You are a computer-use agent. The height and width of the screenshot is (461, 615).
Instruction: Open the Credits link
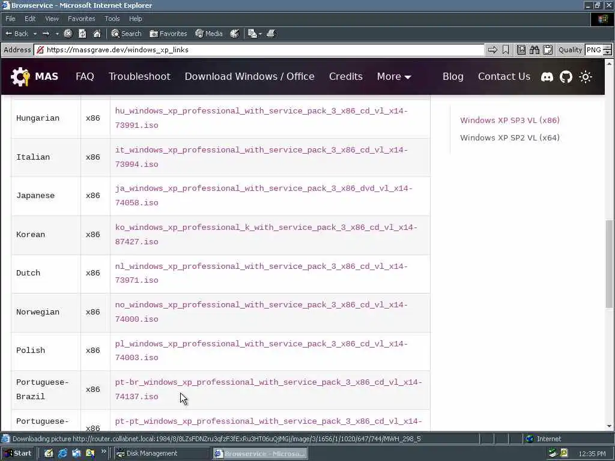(x=345, y=76)
